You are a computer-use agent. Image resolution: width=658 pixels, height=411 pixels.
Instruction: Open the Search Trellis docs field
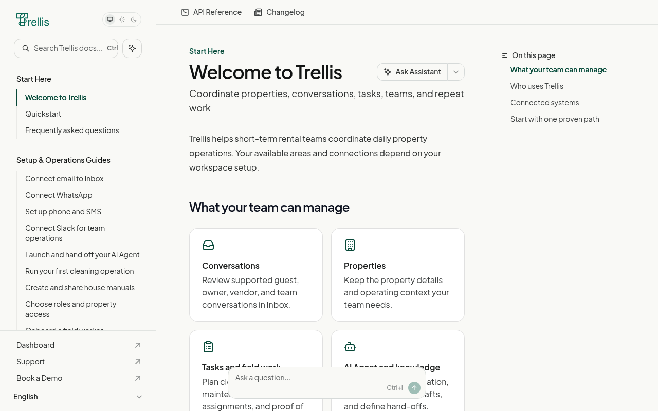[66, 48]
